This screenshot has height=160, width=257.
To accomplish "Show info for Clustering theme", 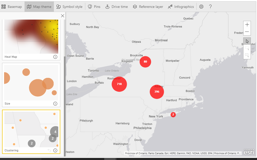I will tap(55, 151).
